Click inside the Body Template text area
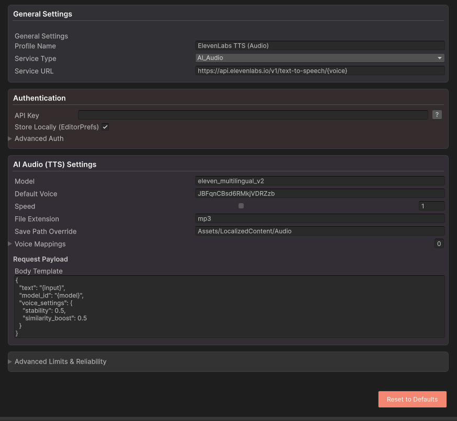This screenshot has height=421, width=457. coord(229,307)
